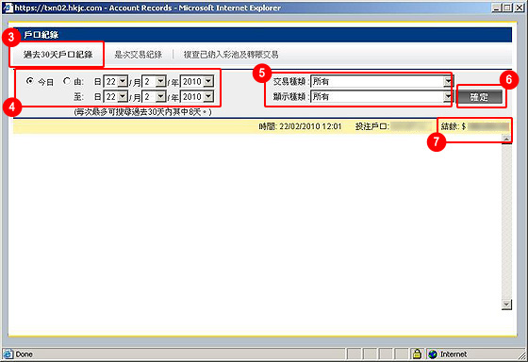Click the Internet Explorer icon in title bar
Image resolution: width=528 pixels, height=362 pixels.
point(8,8)
